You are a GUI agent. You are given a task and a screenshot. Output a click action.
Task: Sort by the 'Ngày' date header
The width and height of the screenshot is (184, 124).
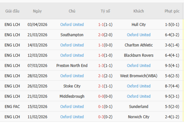pos(37,11)
